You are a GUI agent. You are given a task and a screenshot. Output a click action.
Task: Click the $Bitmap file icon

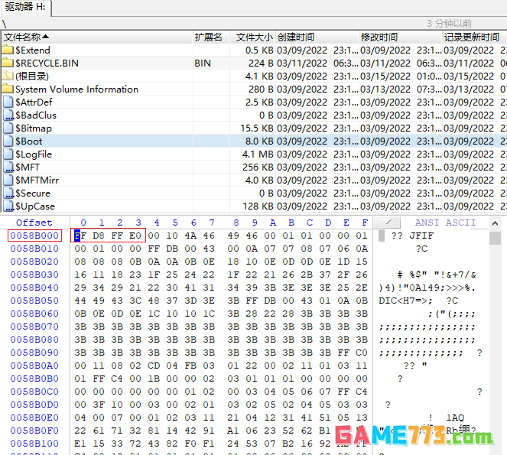[x=8, y=128]
